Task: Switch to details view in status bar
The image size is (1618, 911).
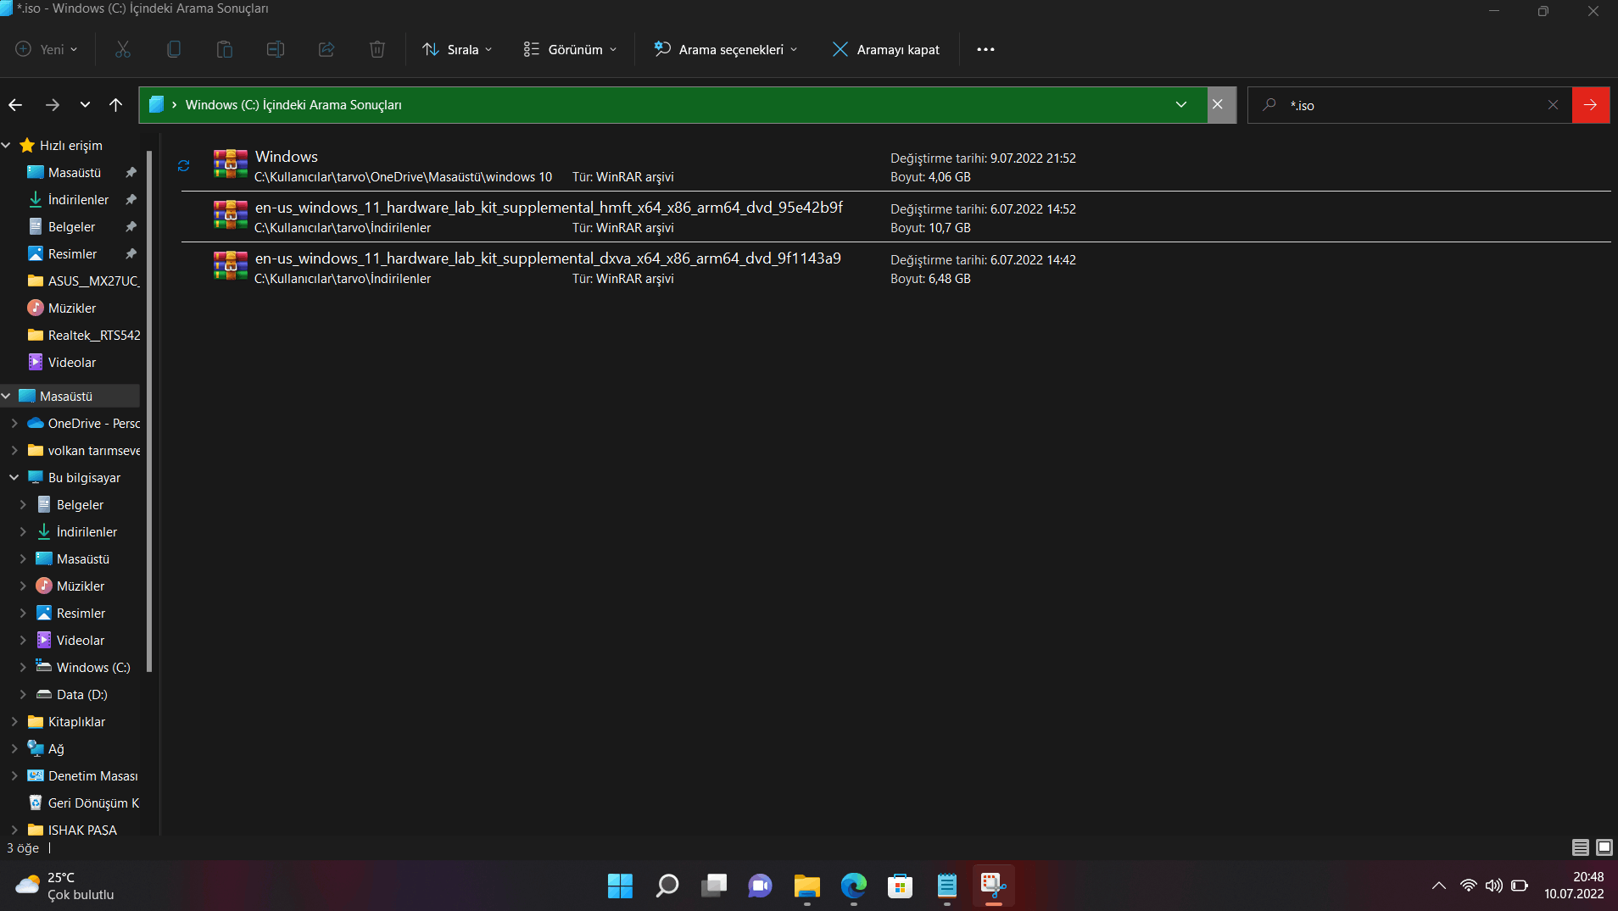Action: pos(1580,847)
